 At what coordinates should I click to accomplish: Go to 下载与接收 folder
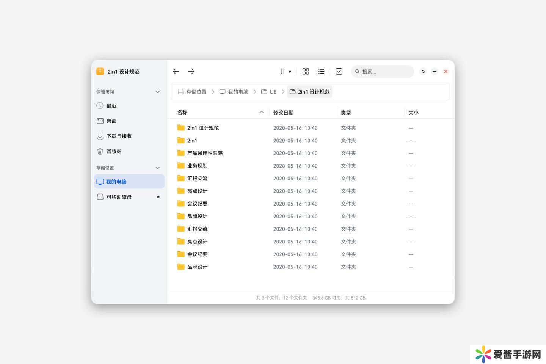coord(119,136)
